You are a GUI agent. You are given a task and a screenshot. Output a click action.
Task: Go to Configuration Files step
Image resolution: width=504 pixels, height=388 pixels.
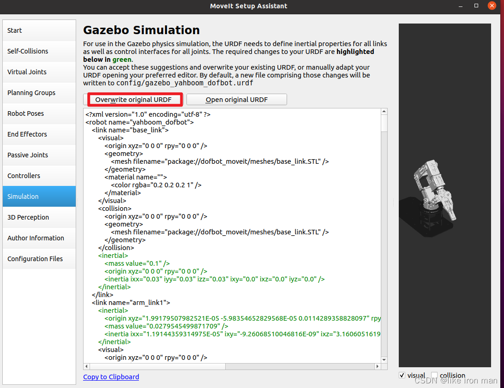point(39,259)
